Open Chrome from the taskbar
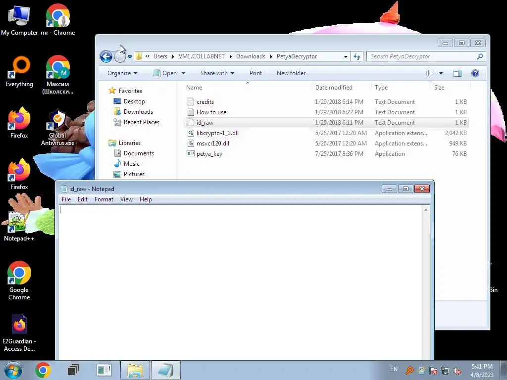This screenshot has width=507, height=380. [43, 370]
